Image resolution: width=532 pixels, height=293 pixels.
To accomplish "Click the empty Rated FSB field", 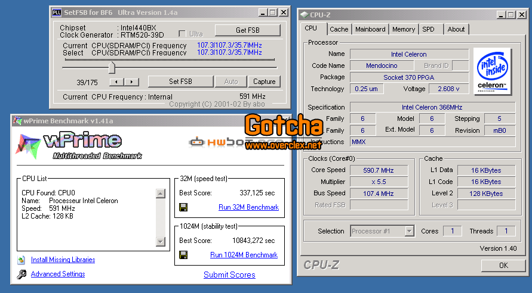I will click(x=379, y=205).
